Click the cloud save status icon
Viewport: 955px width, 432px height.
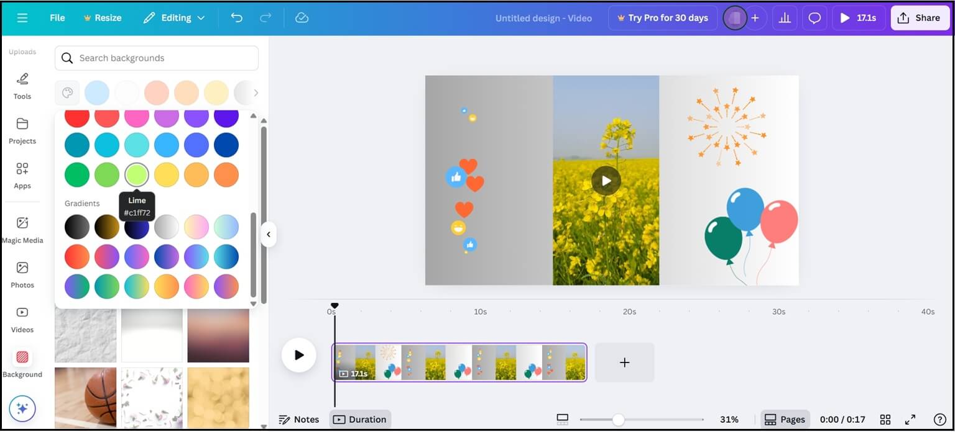point(302,18)
